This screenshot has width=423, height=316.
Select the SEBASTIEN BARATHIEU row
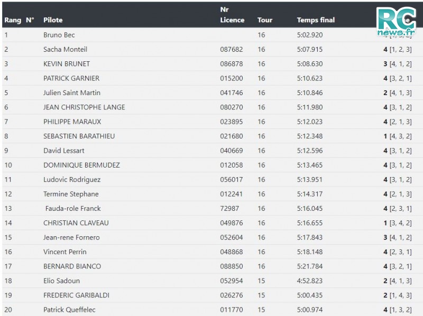click(x=213, y=136)
